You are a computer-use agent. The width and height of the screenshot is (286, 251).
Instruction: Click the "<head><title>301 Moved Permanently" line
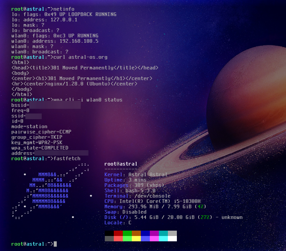coord(85,68)
